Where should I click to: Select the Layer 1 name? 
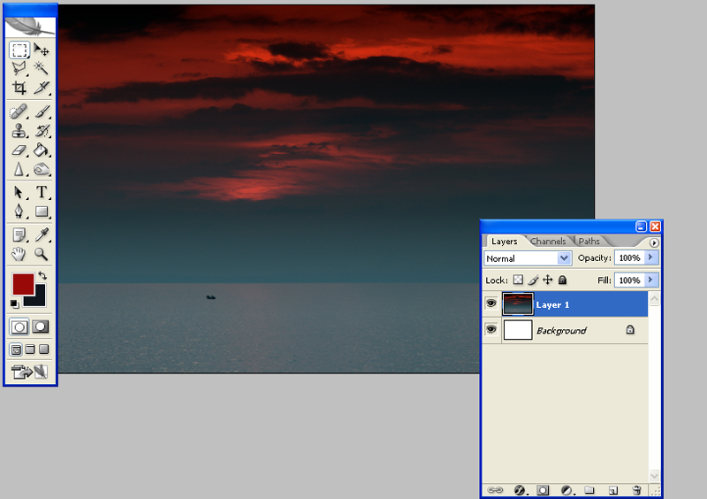552,305
